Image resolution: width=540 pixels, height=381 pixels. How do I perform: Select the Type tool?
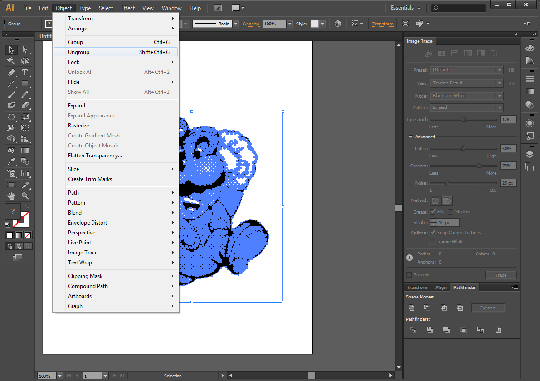coord(25,72)
